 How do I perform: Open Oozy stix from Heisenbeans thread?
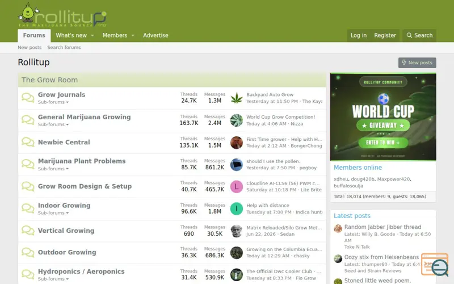coord(381,257)
